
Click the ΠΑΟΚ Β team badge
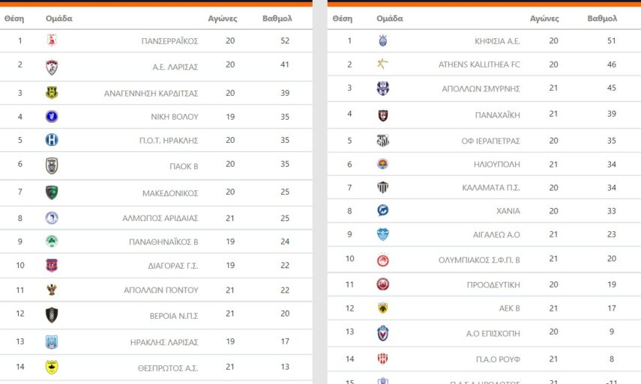click(x=52, y=165)
